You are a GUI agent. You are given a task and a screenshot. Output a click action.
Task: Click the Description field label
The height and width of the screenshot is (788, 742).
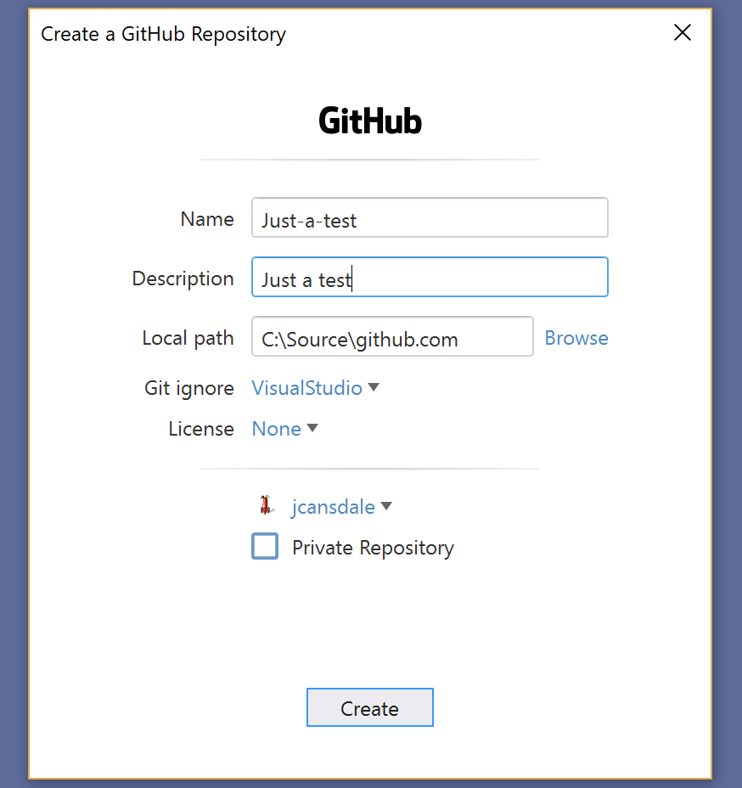tap(183, 279)
